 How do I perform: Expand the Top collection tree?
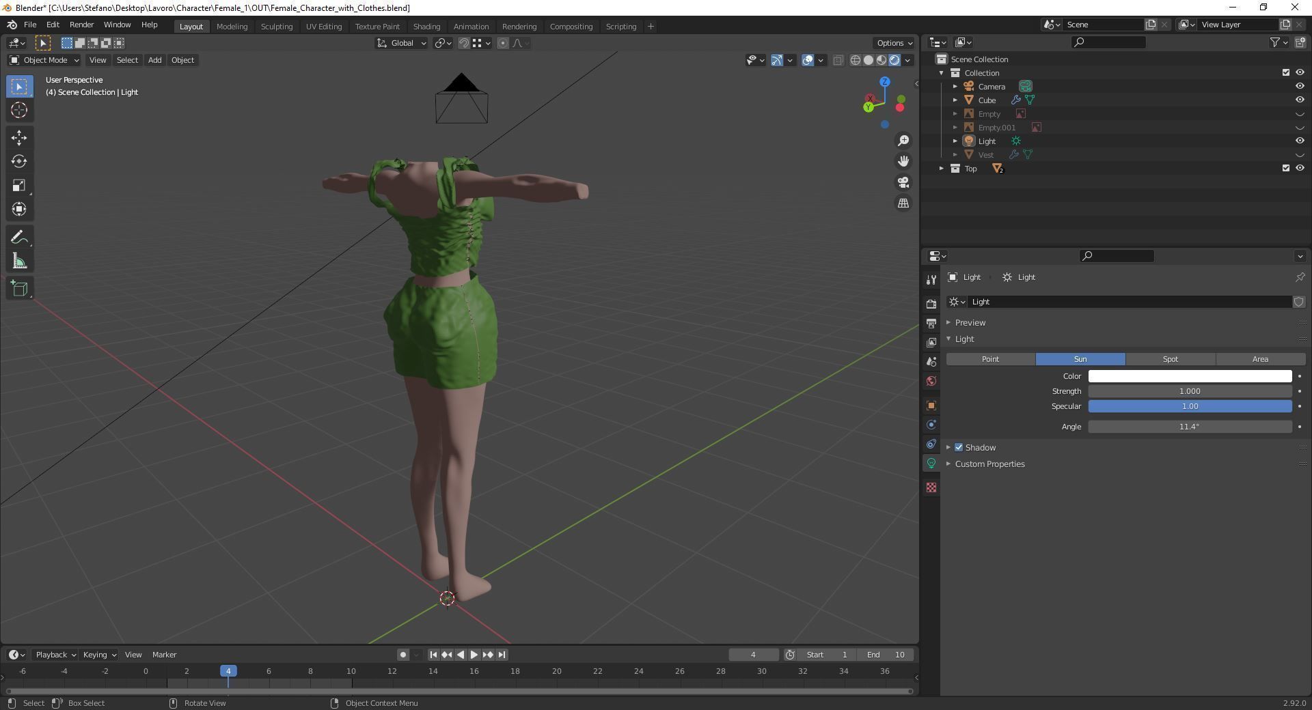942,169
